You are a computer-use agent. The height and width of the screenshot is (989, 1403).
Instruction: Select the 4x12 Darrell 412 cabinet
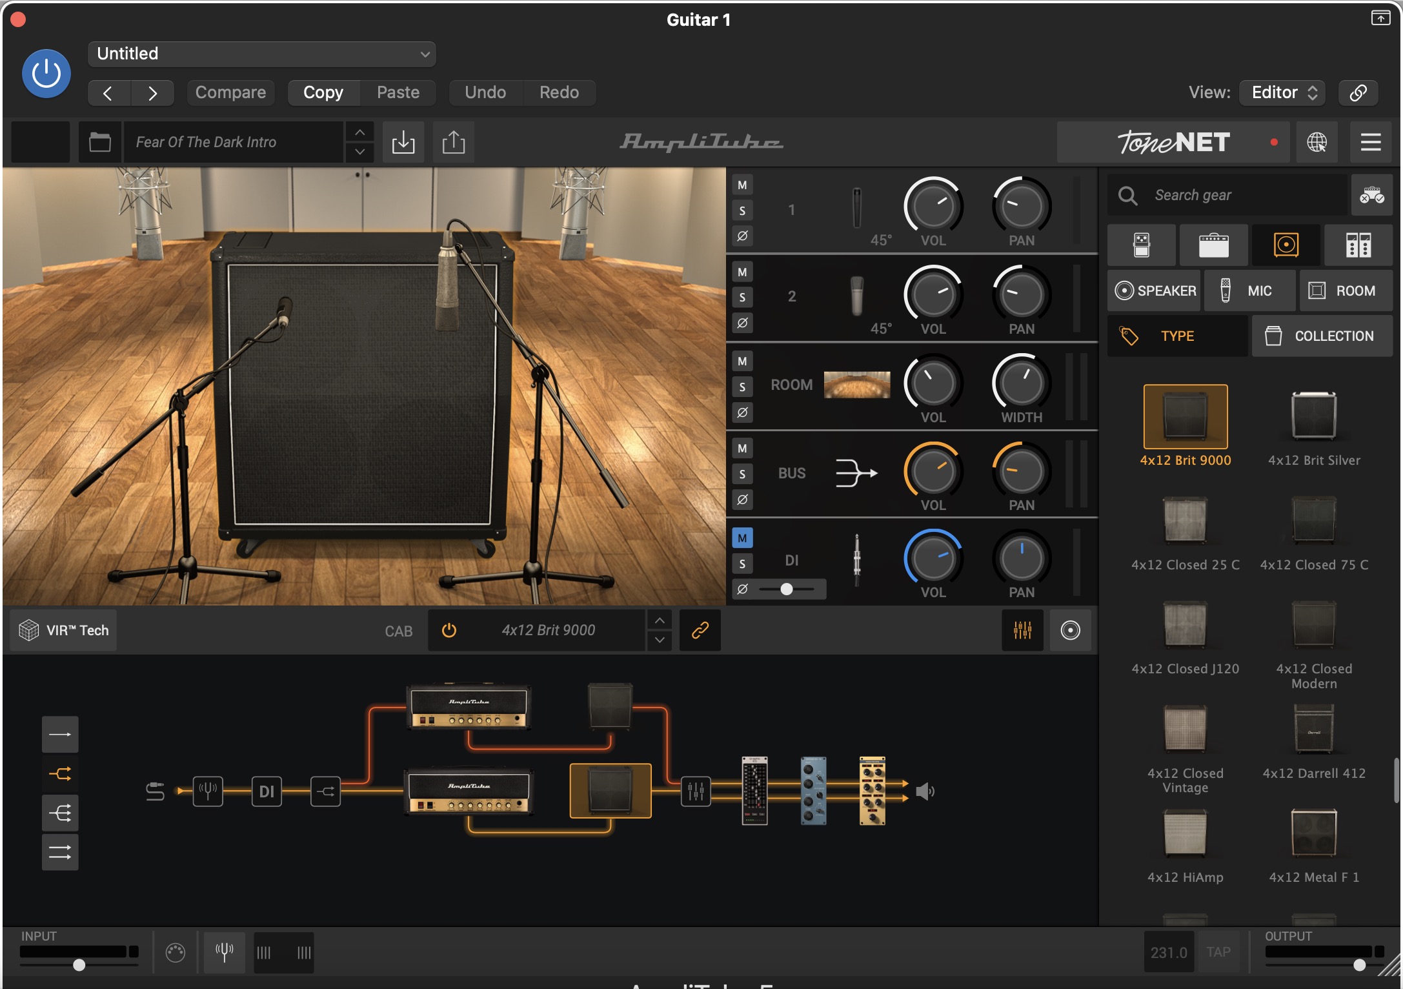click(x=1313, y=741)
